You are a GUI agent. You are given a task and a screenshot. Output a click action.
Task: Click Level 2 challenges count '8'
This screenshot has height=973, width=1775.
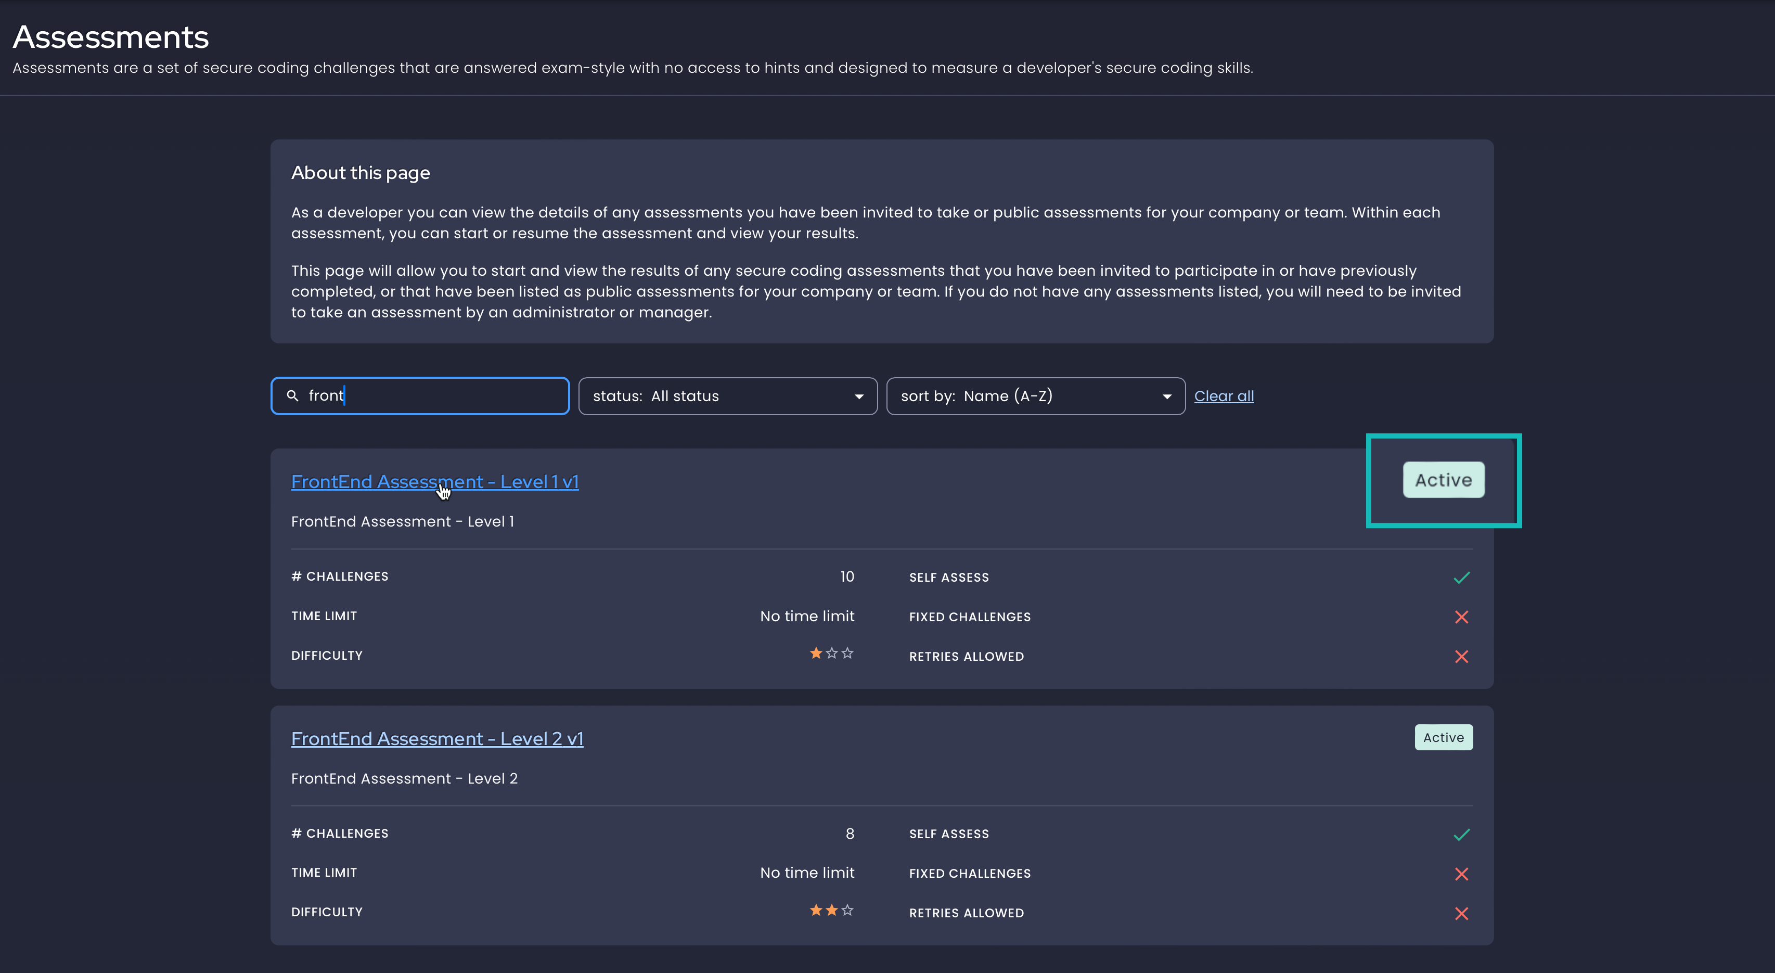tap(850, 834)
